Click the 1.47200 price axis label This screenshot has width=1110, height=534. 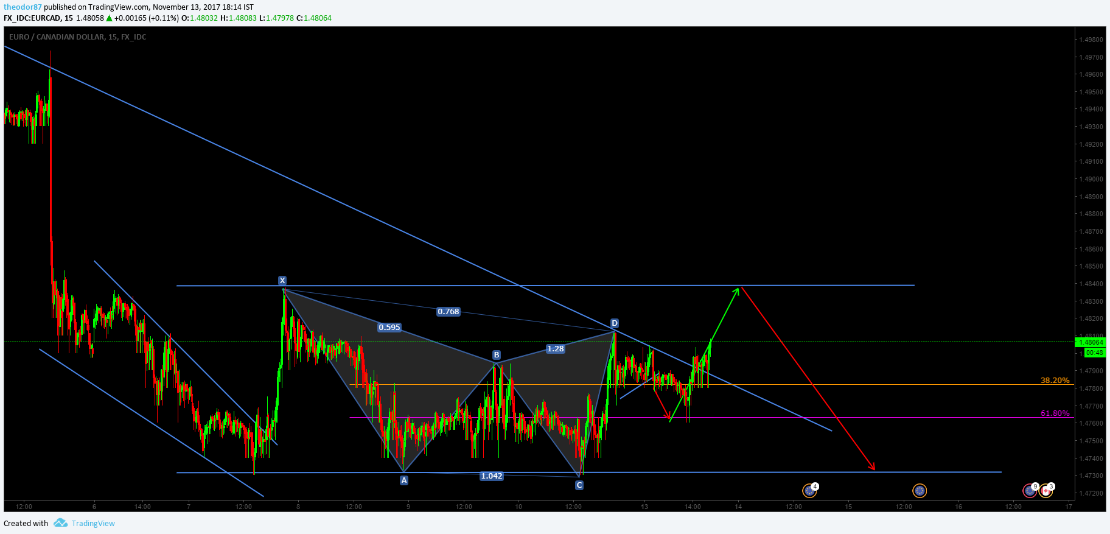1091,494
